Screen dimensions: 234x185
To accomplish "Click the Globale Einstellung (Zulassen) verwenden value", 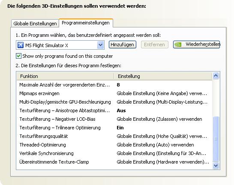I will click(x=159, y=119).
